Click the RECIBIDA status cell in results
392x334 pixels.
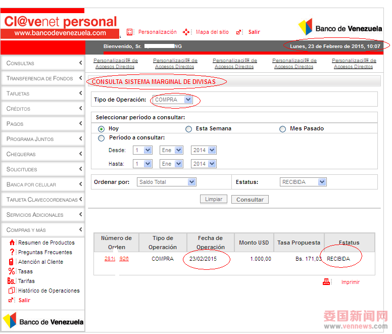(338, 259)
